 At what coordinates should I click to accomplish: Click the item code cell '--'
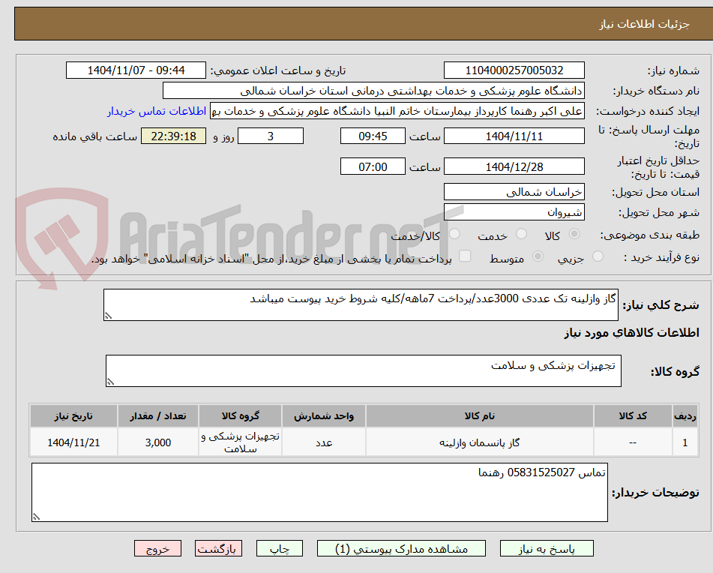pyautogui.click(x=633, y=442)
